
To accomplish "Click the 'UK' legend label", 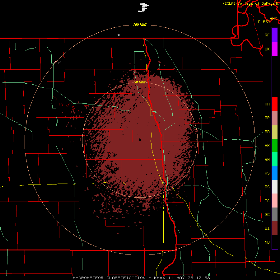I will pyautogui.click(x=267, y=49).
